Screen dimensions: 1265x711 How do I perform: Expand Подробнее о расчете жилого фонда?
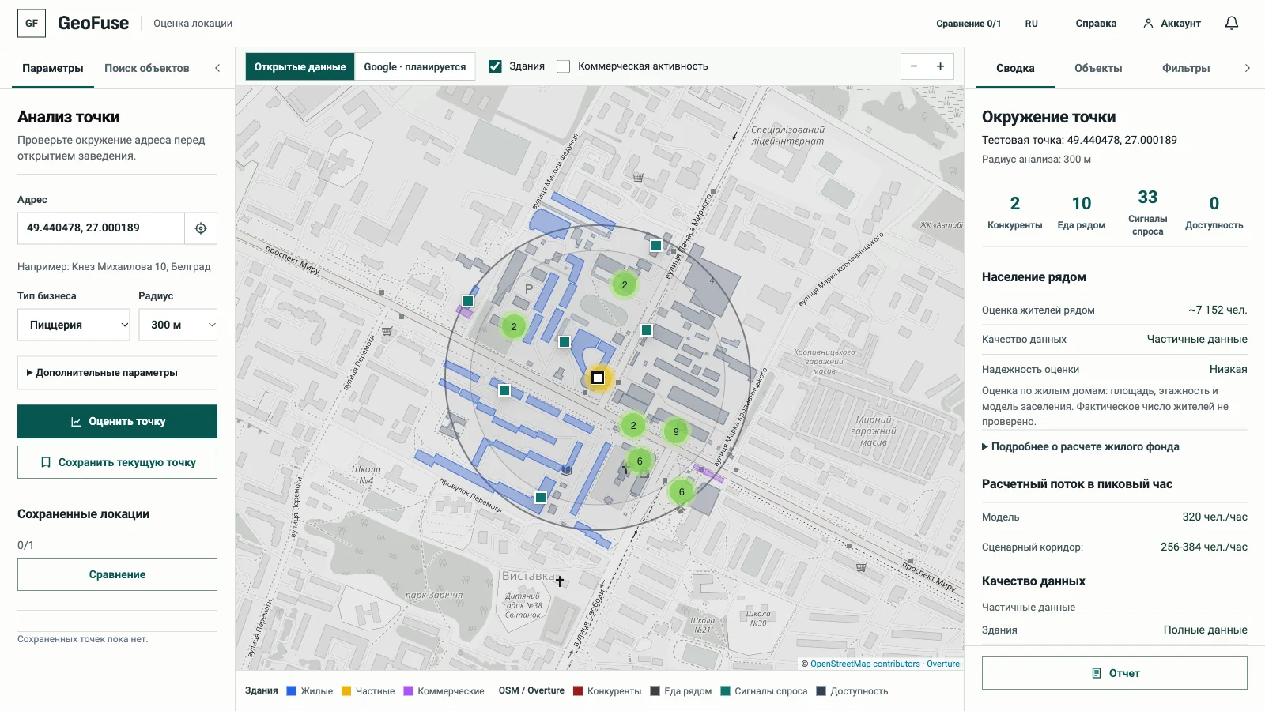coord(1081,446)
